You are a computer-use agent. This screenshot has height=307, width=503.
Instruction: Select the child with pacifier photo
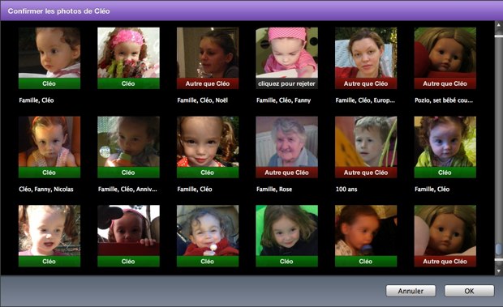[x=366, y=231]
